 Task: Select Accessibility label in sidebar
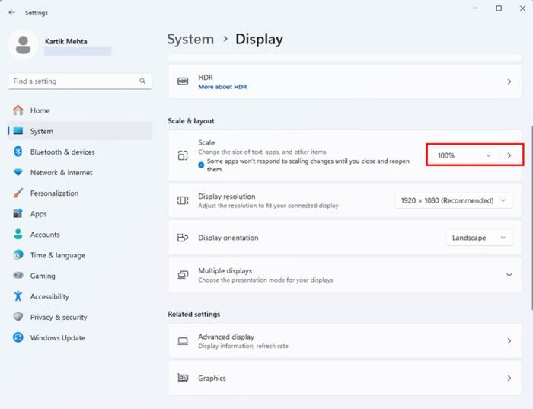(x=49, y=296)
